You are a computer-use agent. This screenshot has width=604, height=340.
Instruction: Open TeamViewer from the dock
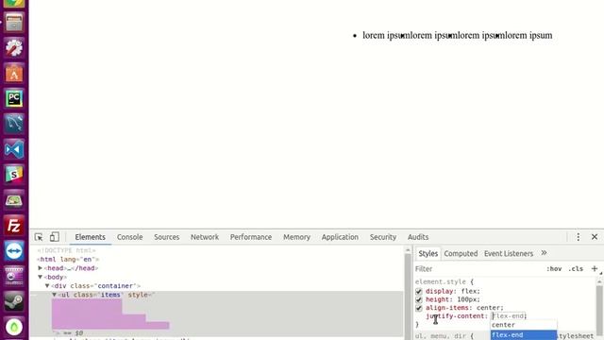(14, 250)
